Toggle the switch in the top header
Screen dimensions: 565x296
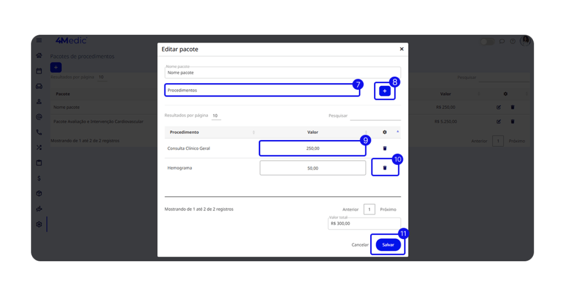487,41
